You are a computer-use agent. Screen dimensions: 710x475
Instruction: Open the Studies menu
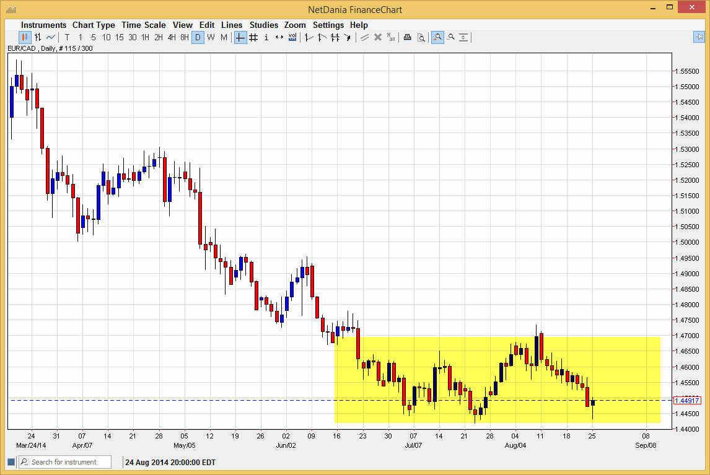click(264, 25)
